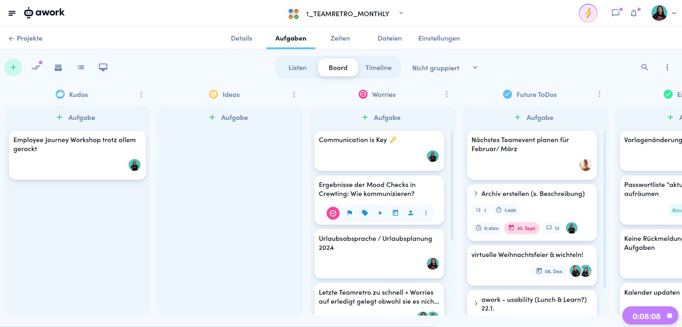Screen dimensions: 682x327
Task: Click the green add task plus button
Action: (13, 67)
